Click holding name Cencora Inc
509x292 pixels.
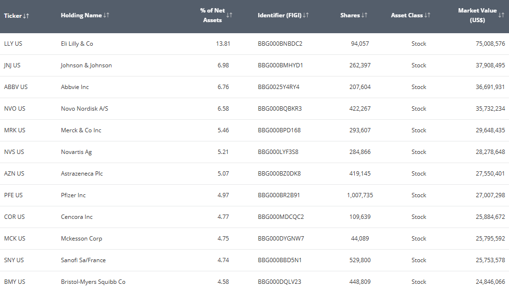(x=76, y=217)
